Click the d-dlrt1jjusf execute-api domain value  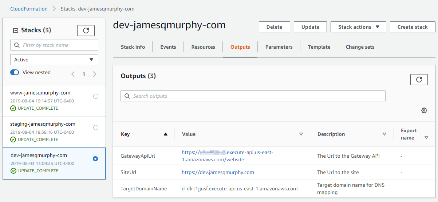[240, 189]
